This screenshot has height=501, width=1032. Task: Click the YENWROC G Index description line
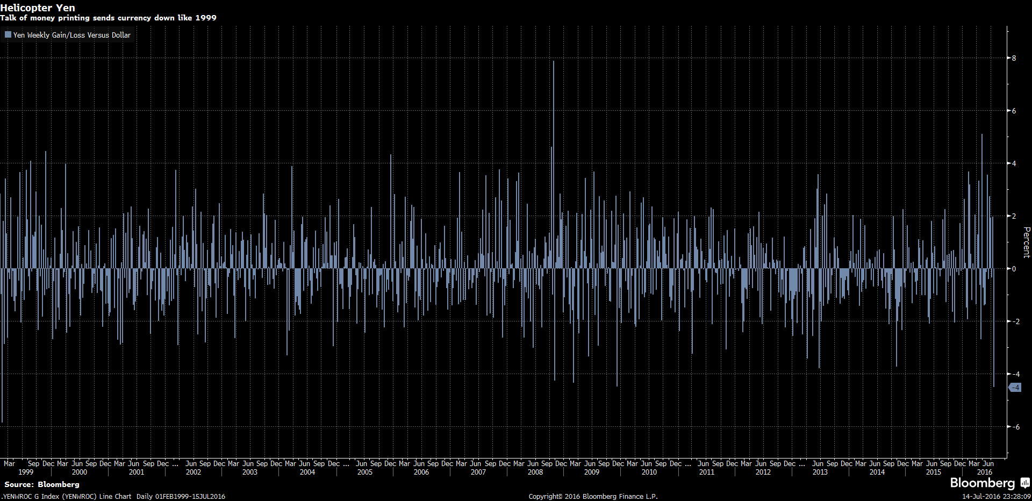[x=113, y=496]
